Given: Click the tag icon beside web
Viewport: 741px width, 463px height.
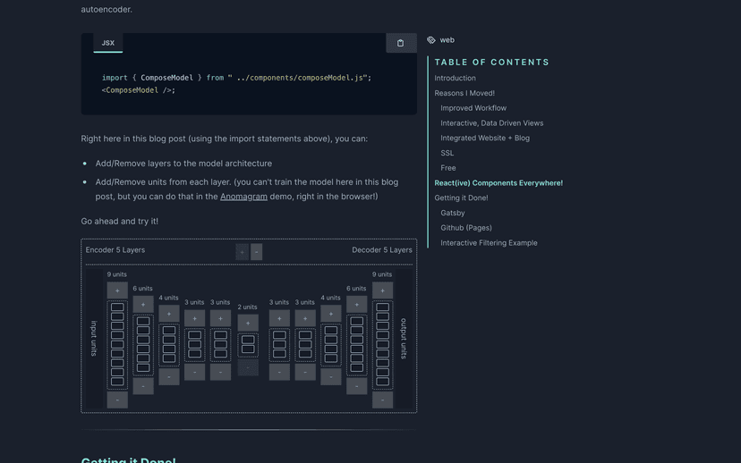Looking at the screenshot, I should tap(431, 40).
